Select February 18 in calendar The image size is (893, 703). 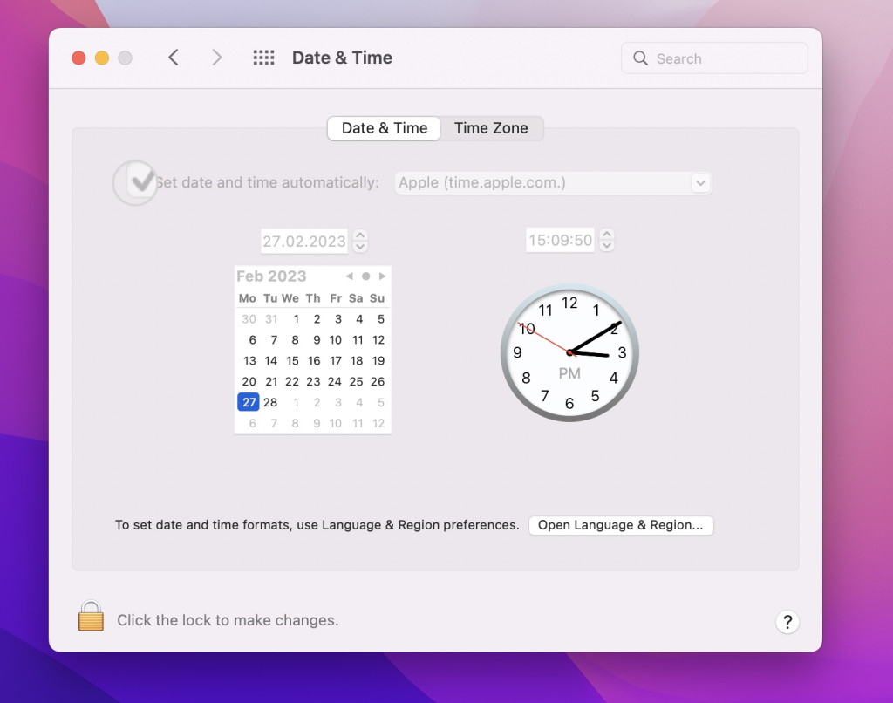click(357, 360)
